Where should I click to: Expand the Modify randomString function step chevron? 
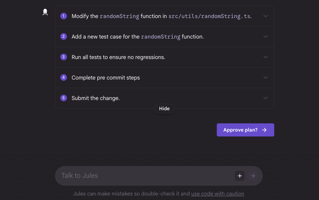pos(266,16)
